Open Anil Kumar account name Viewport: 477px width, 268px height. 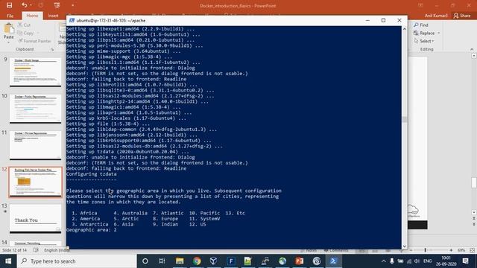436,16
